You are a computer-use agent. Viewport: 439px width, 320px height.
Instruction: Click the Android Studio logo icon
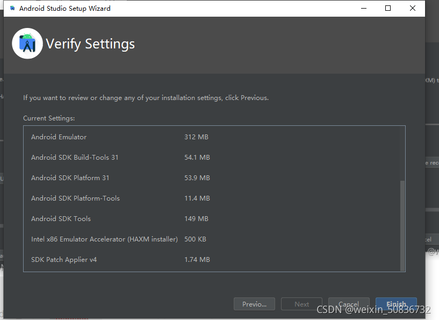click(x=27, y=44)
